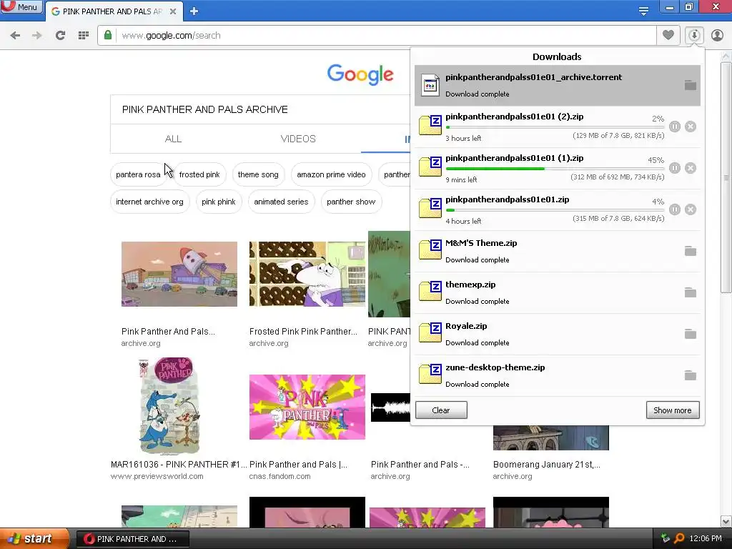The width and height of the screenshot is (732, 549).
Task: Open the pink starburst Pink Panther thumbnail
Action: [307, 407]
